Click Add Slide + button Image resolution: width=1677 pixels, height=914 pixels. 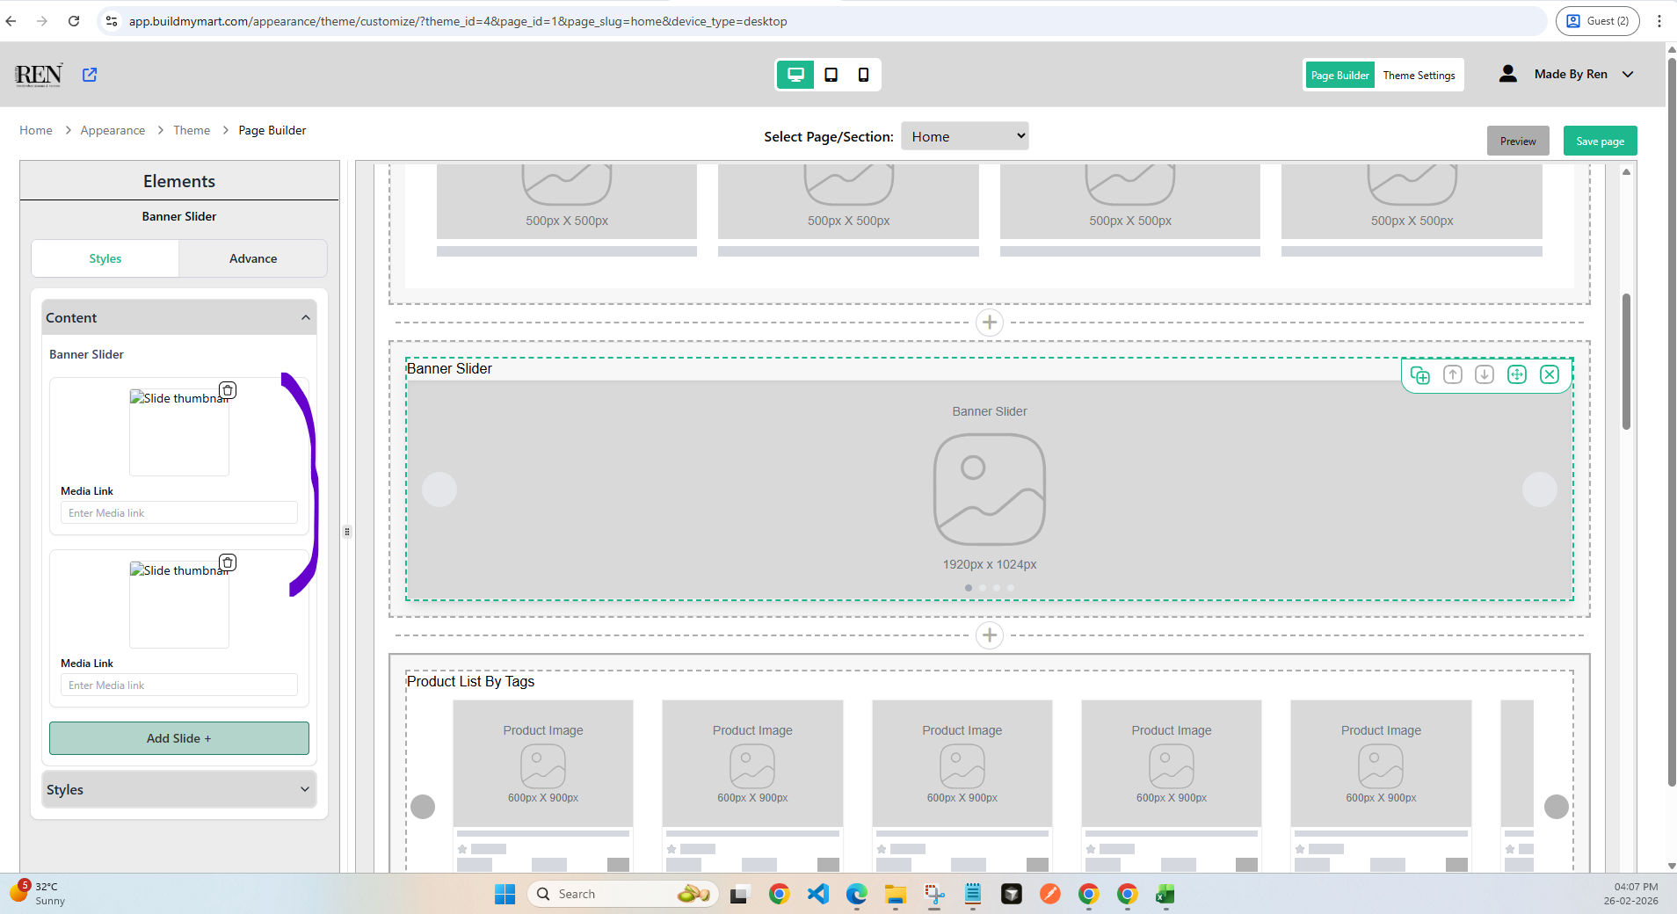[x=179, y=738]
